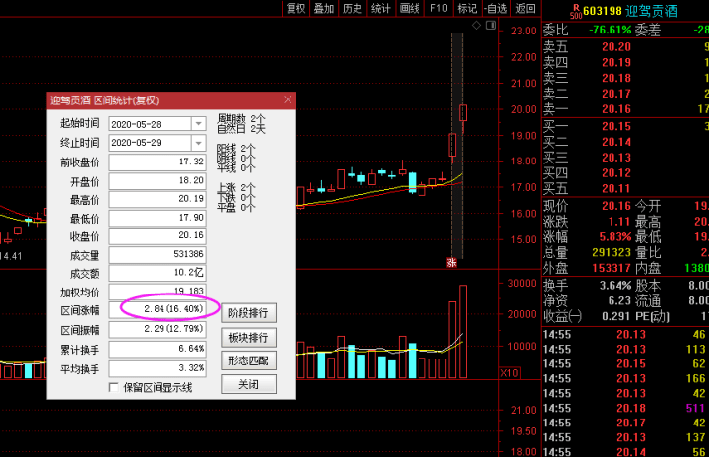Select the 历史 toolbar item
This screenshot has height=457, width=709.
353,8
